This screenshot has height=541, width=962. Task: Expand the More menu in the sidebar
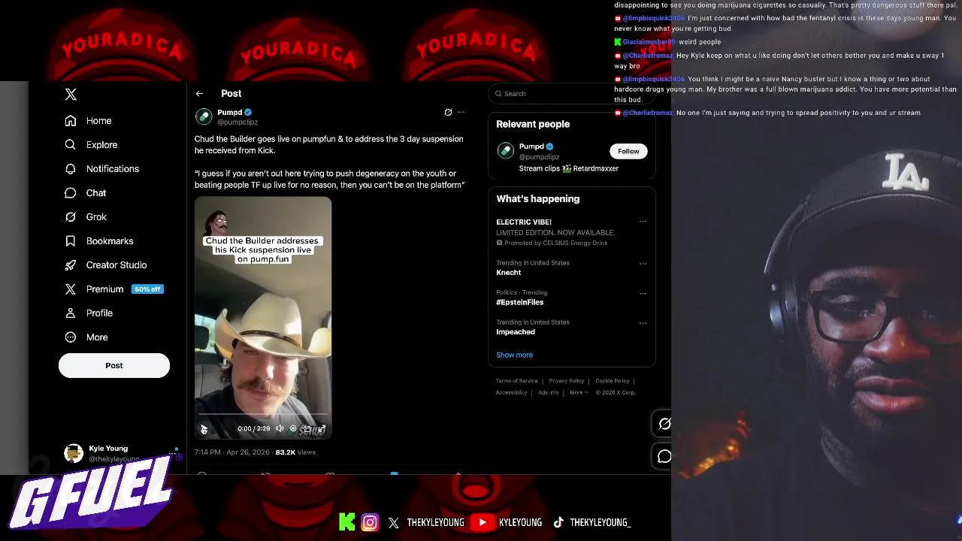point(86,337)
